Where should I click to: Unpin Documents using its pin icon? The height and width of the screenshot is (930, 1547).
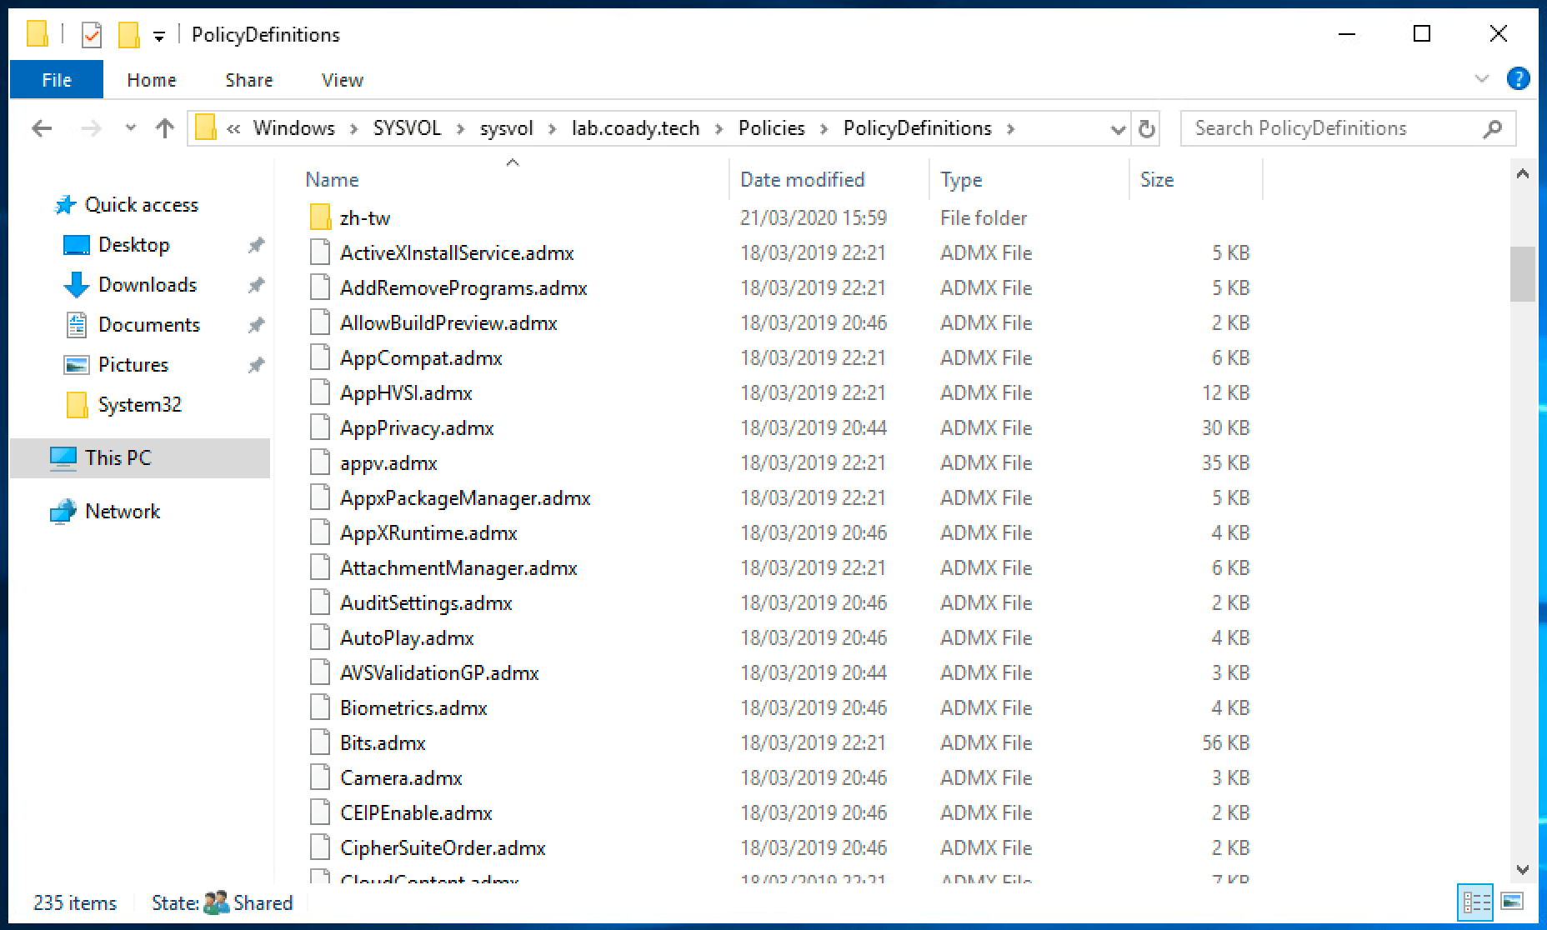click(256, 325)
